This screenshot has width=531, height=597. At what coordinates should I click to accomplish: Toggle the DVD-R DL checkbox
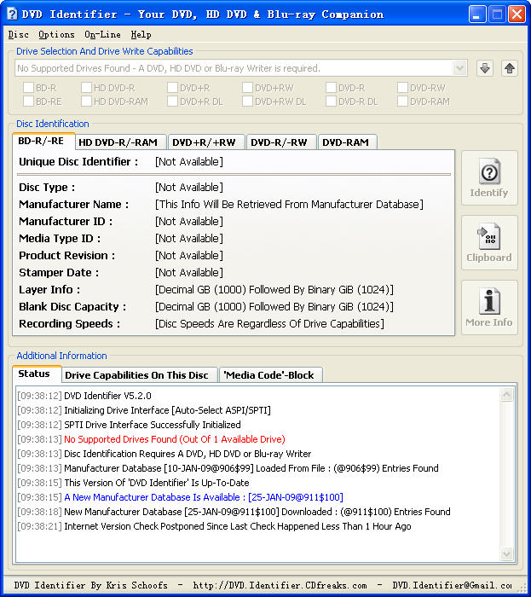pyautogui.click(x=331, y=101)
